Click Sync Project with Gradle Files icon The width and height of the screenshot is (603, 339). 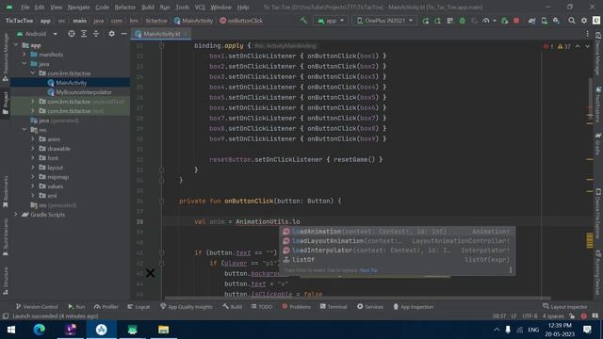pos(531,21)
